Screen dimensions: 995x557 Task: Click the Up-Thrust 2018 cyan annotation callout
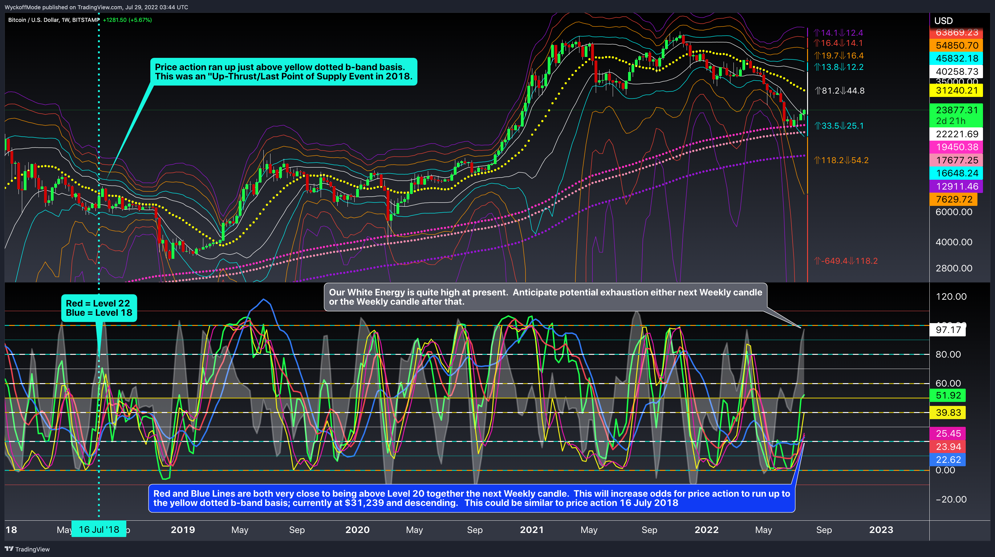[283, 72]
